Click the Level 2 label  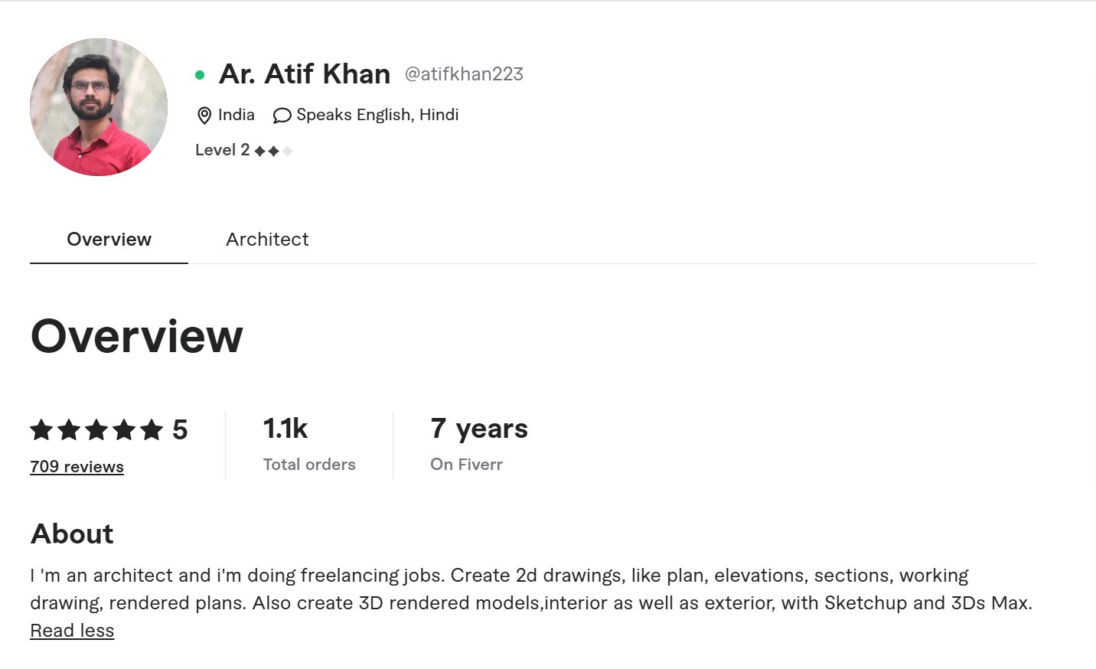pos(222,150)
